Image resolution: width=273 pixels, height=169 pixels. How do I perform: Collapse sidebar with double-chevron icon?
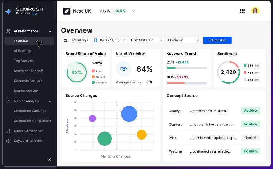(49, 159)
